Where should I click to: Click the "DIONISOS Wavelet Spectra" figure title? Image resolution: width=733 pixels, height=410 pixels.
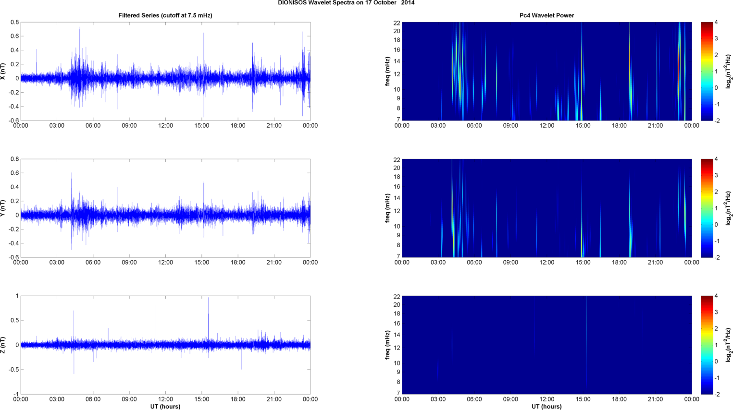(346, 3)
